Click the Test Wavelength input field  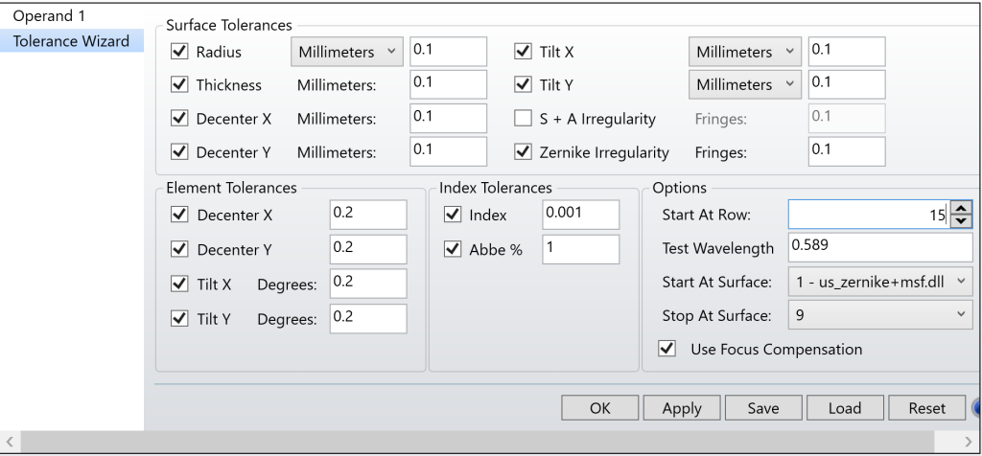point(879,248)
